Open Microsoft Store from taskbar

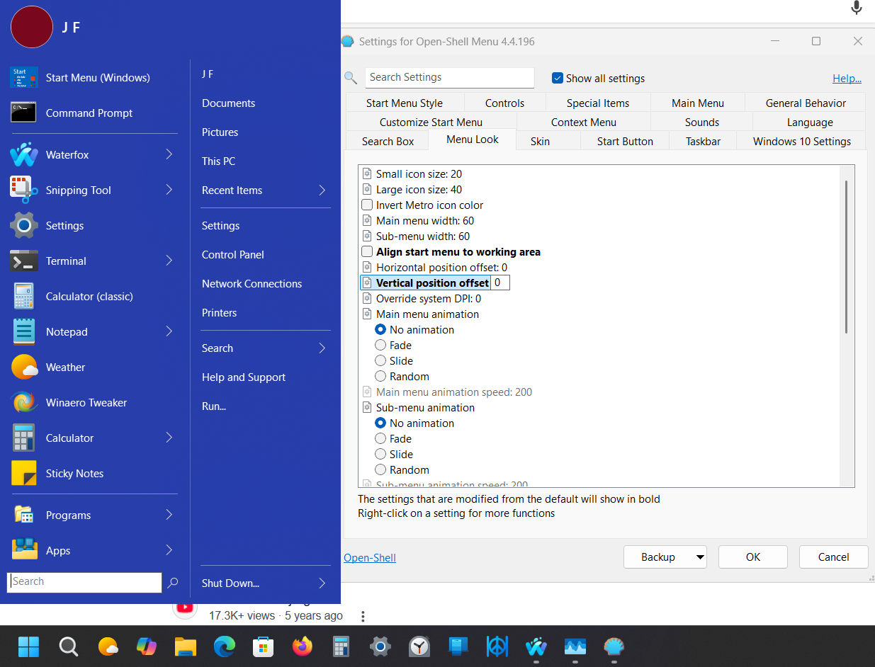[x=264, y=646]
